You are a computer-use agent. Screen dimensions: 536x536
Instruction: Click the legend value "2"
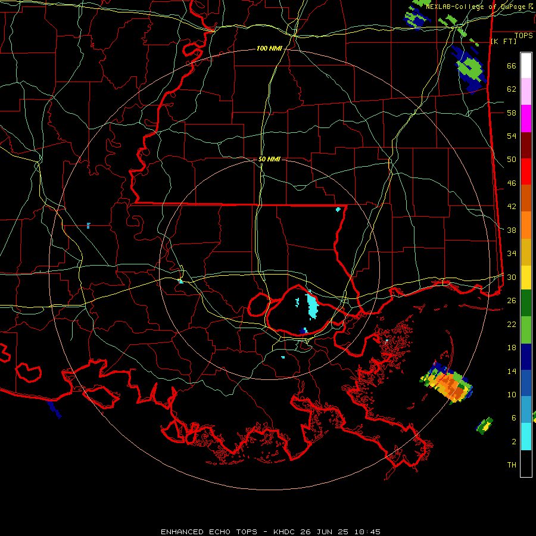tap(514, 442)
